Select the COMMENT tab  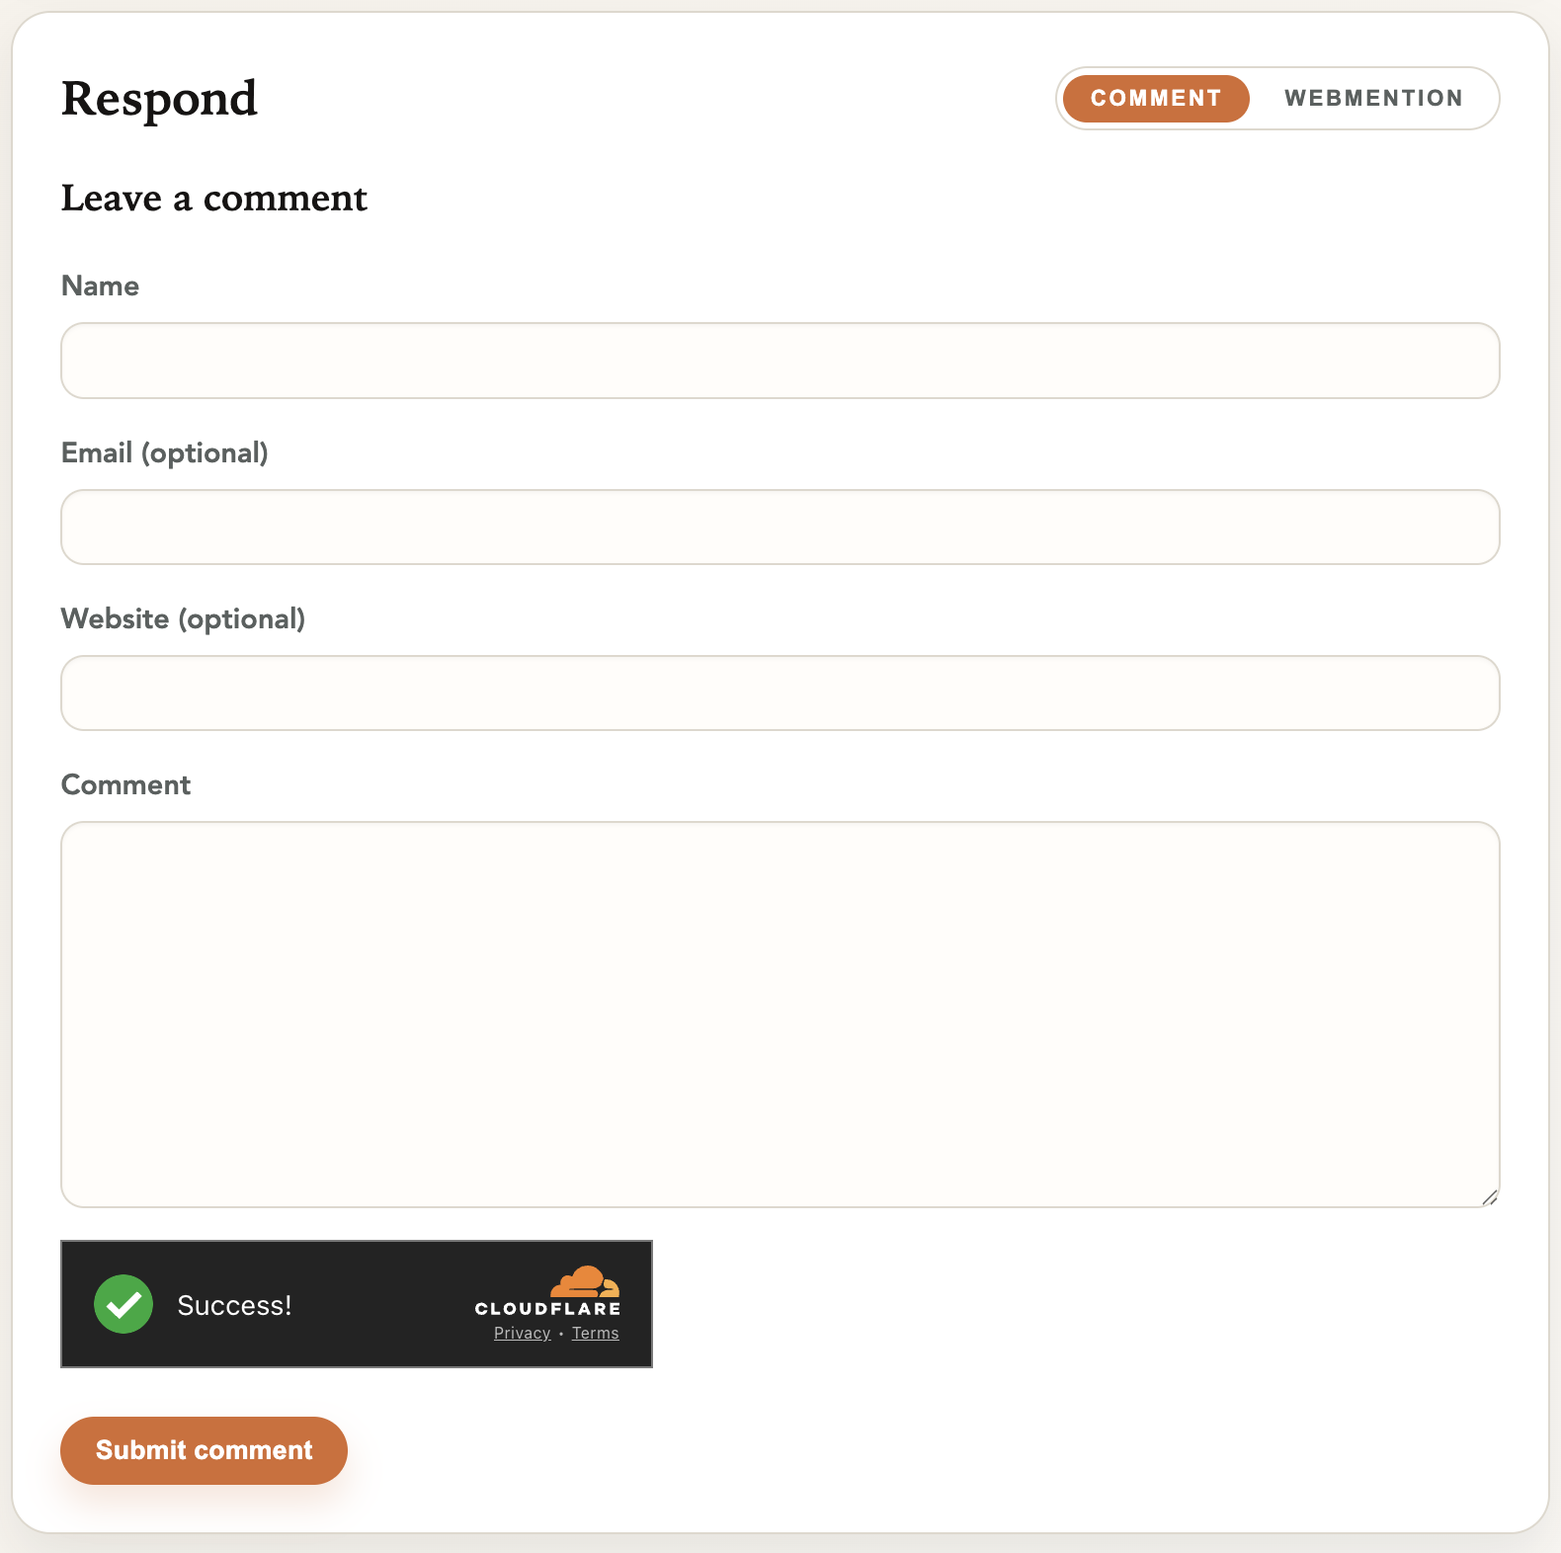tap(1154, 98)
